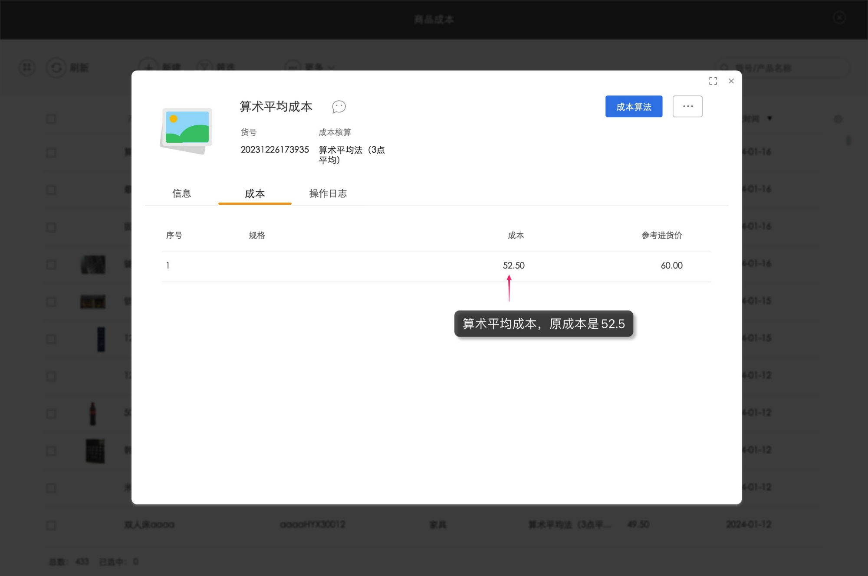Image resolution: width=868 pixels, height=576 pixels.
Task: Switch to the 信息 tab
Action: pos(182,193)
